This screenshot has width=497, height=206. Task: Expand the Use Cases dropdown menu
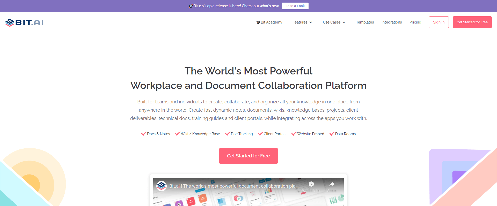334,22
